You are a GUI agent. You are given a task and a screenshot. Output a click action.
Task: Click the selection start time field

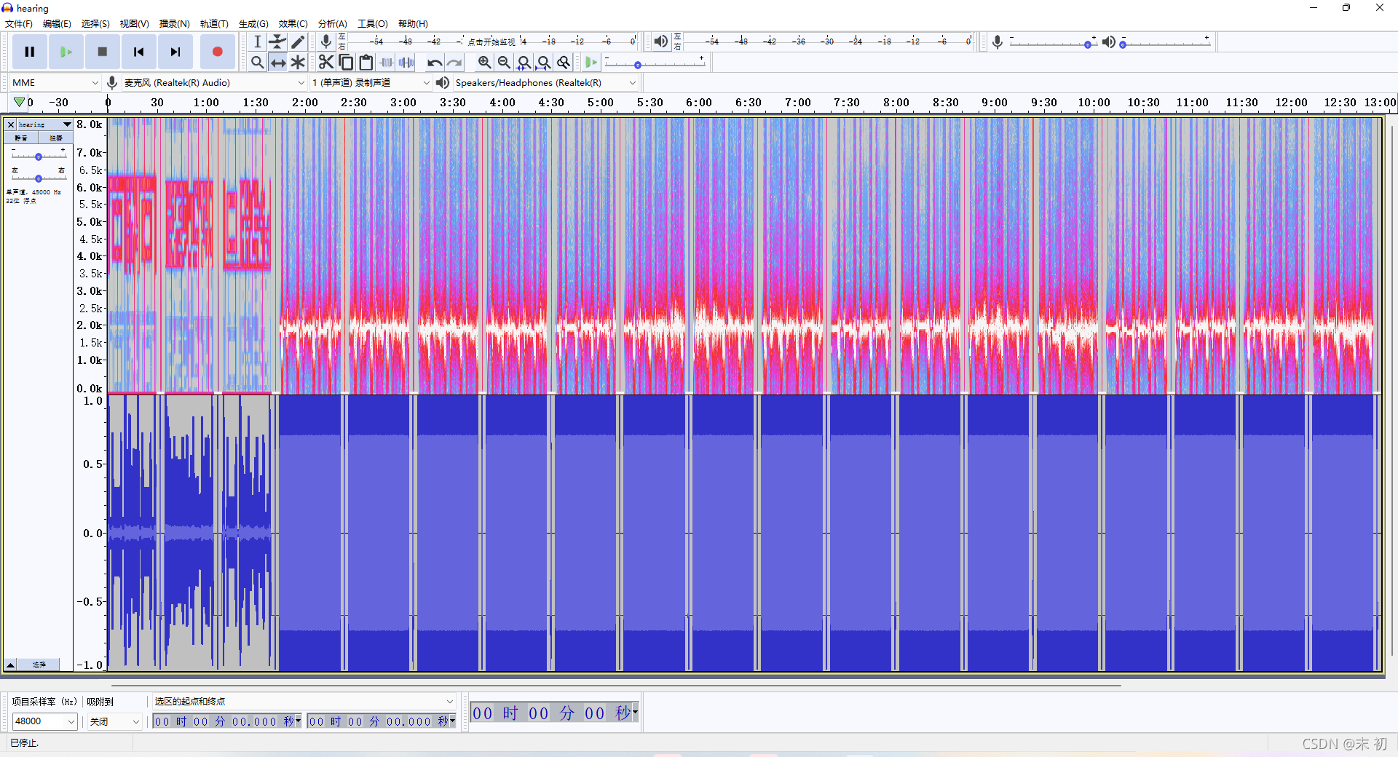[227, 721]
